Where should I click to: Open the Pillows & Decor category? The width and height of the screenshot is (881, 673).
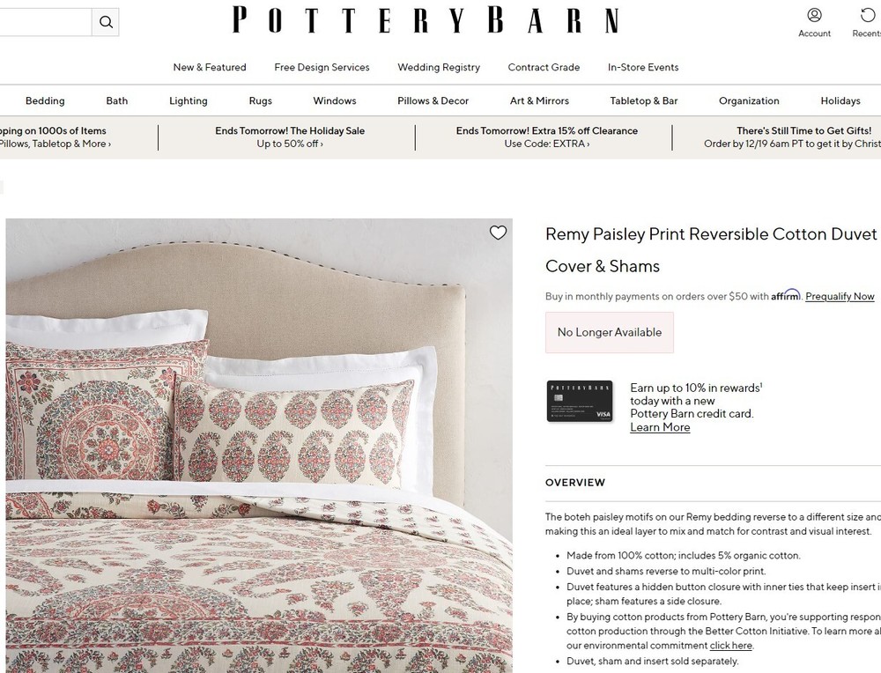click(x=433, y=101)
